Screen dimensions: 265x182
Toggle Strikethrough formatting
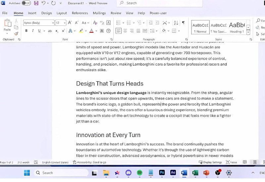(50, 31)
